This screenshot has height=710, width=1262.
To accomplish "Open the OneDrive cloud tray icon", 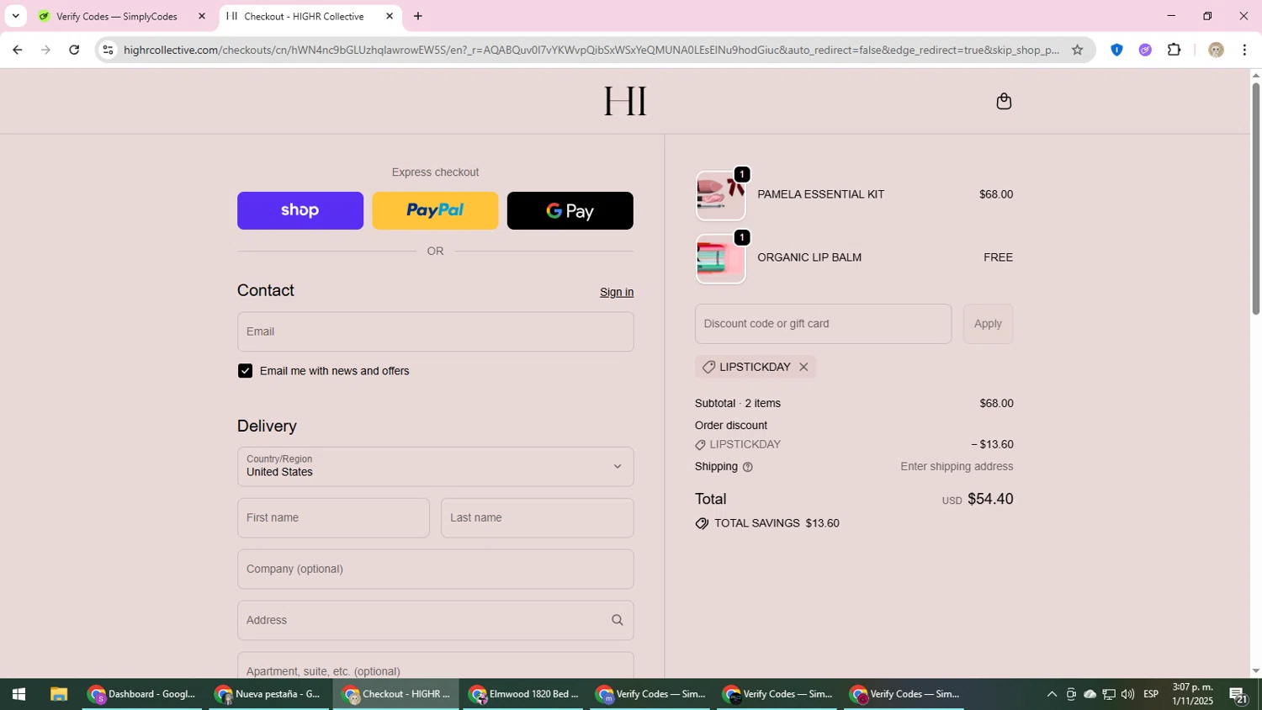I will pyautogui.click(x=1090, y=694).
